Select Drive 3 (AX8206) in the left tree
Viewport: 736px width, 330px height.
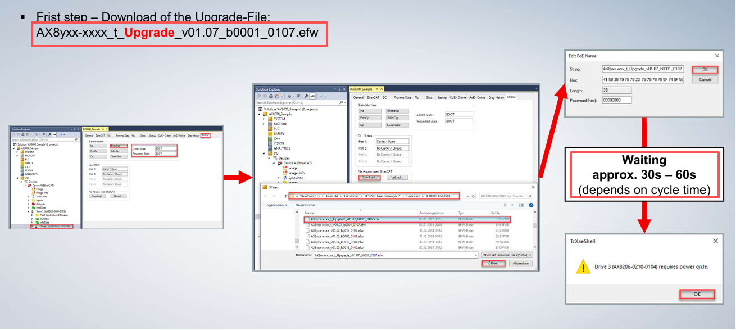coord(55,226)
